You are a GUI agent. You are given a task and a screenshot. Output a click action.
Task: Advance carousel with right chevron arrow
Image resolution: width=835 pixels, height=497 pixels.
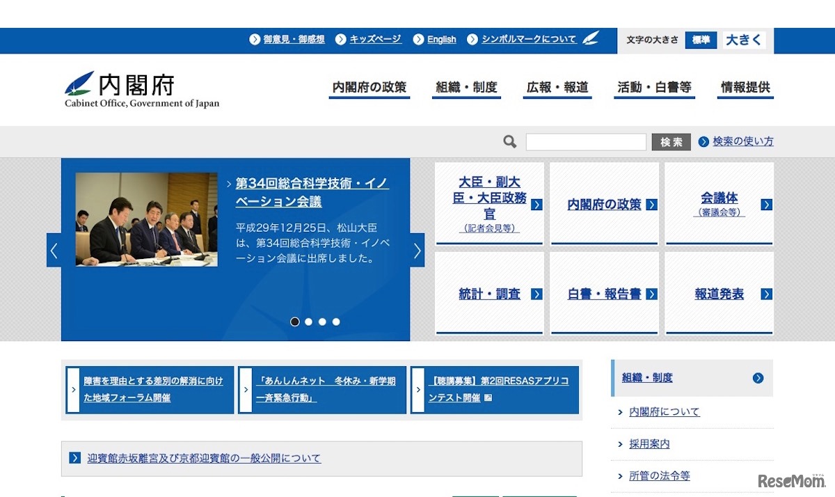416,250
